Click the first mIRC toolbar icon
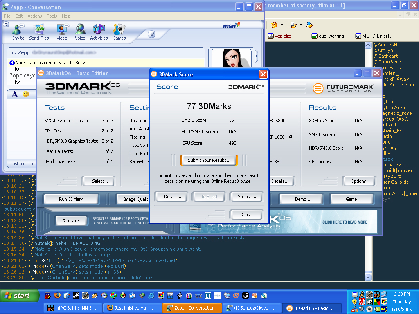419x314 pixels. (x=274, y=25)
